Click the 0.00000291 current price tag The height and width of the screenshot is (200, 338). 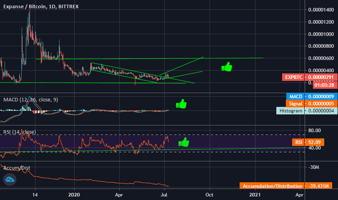[x=321, y=77]
